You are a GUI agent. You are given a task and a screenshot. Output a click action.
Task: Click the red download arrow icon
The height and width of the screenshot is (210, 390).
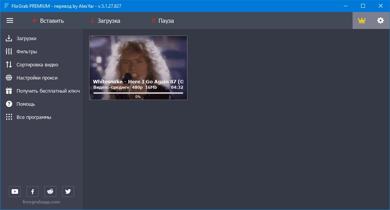click(92, 20)
